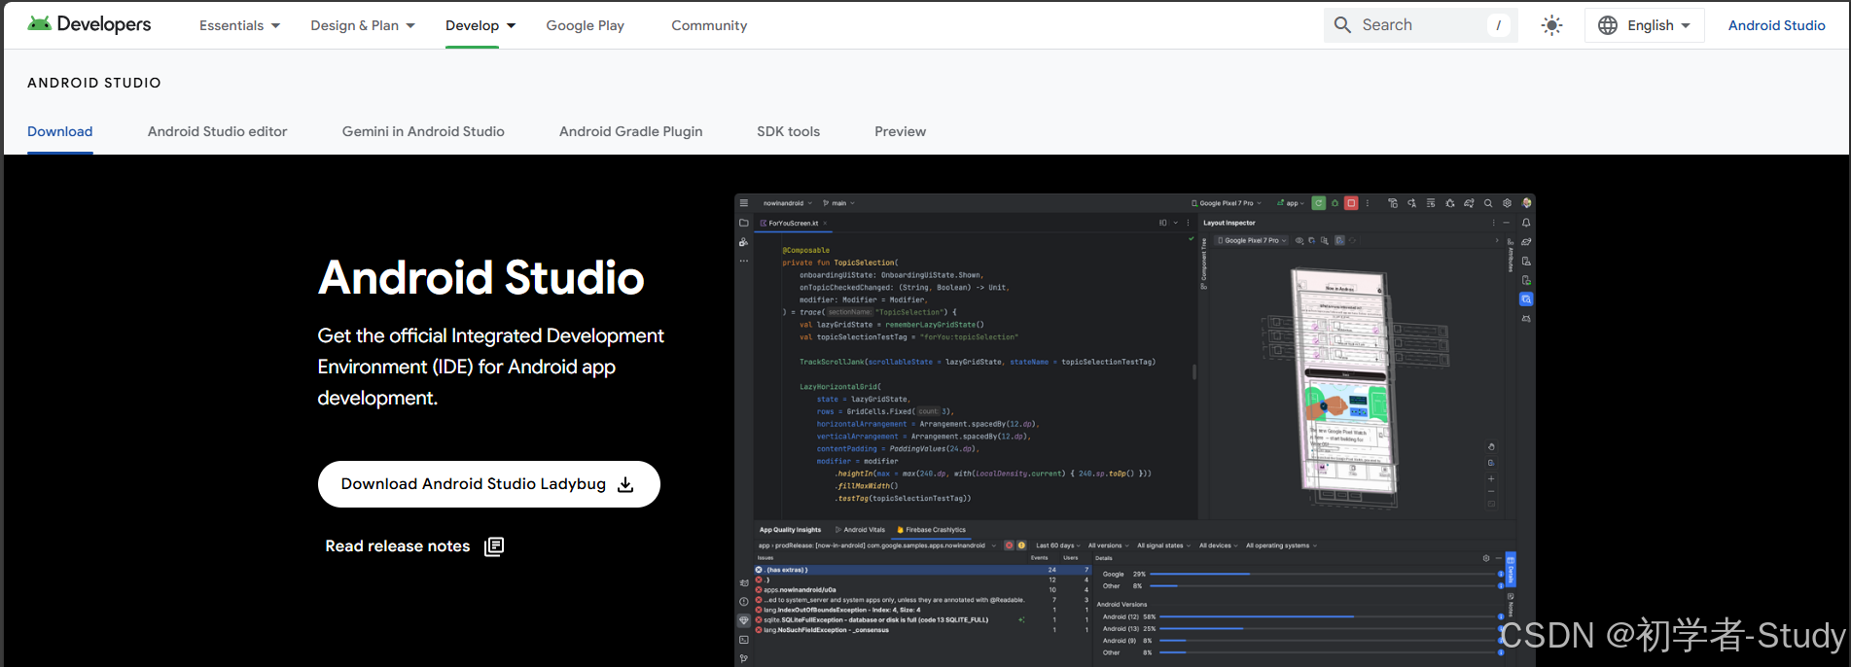
Task: Open Resource Manager icon in IDE left sidebar
Action: click(743, 242)
